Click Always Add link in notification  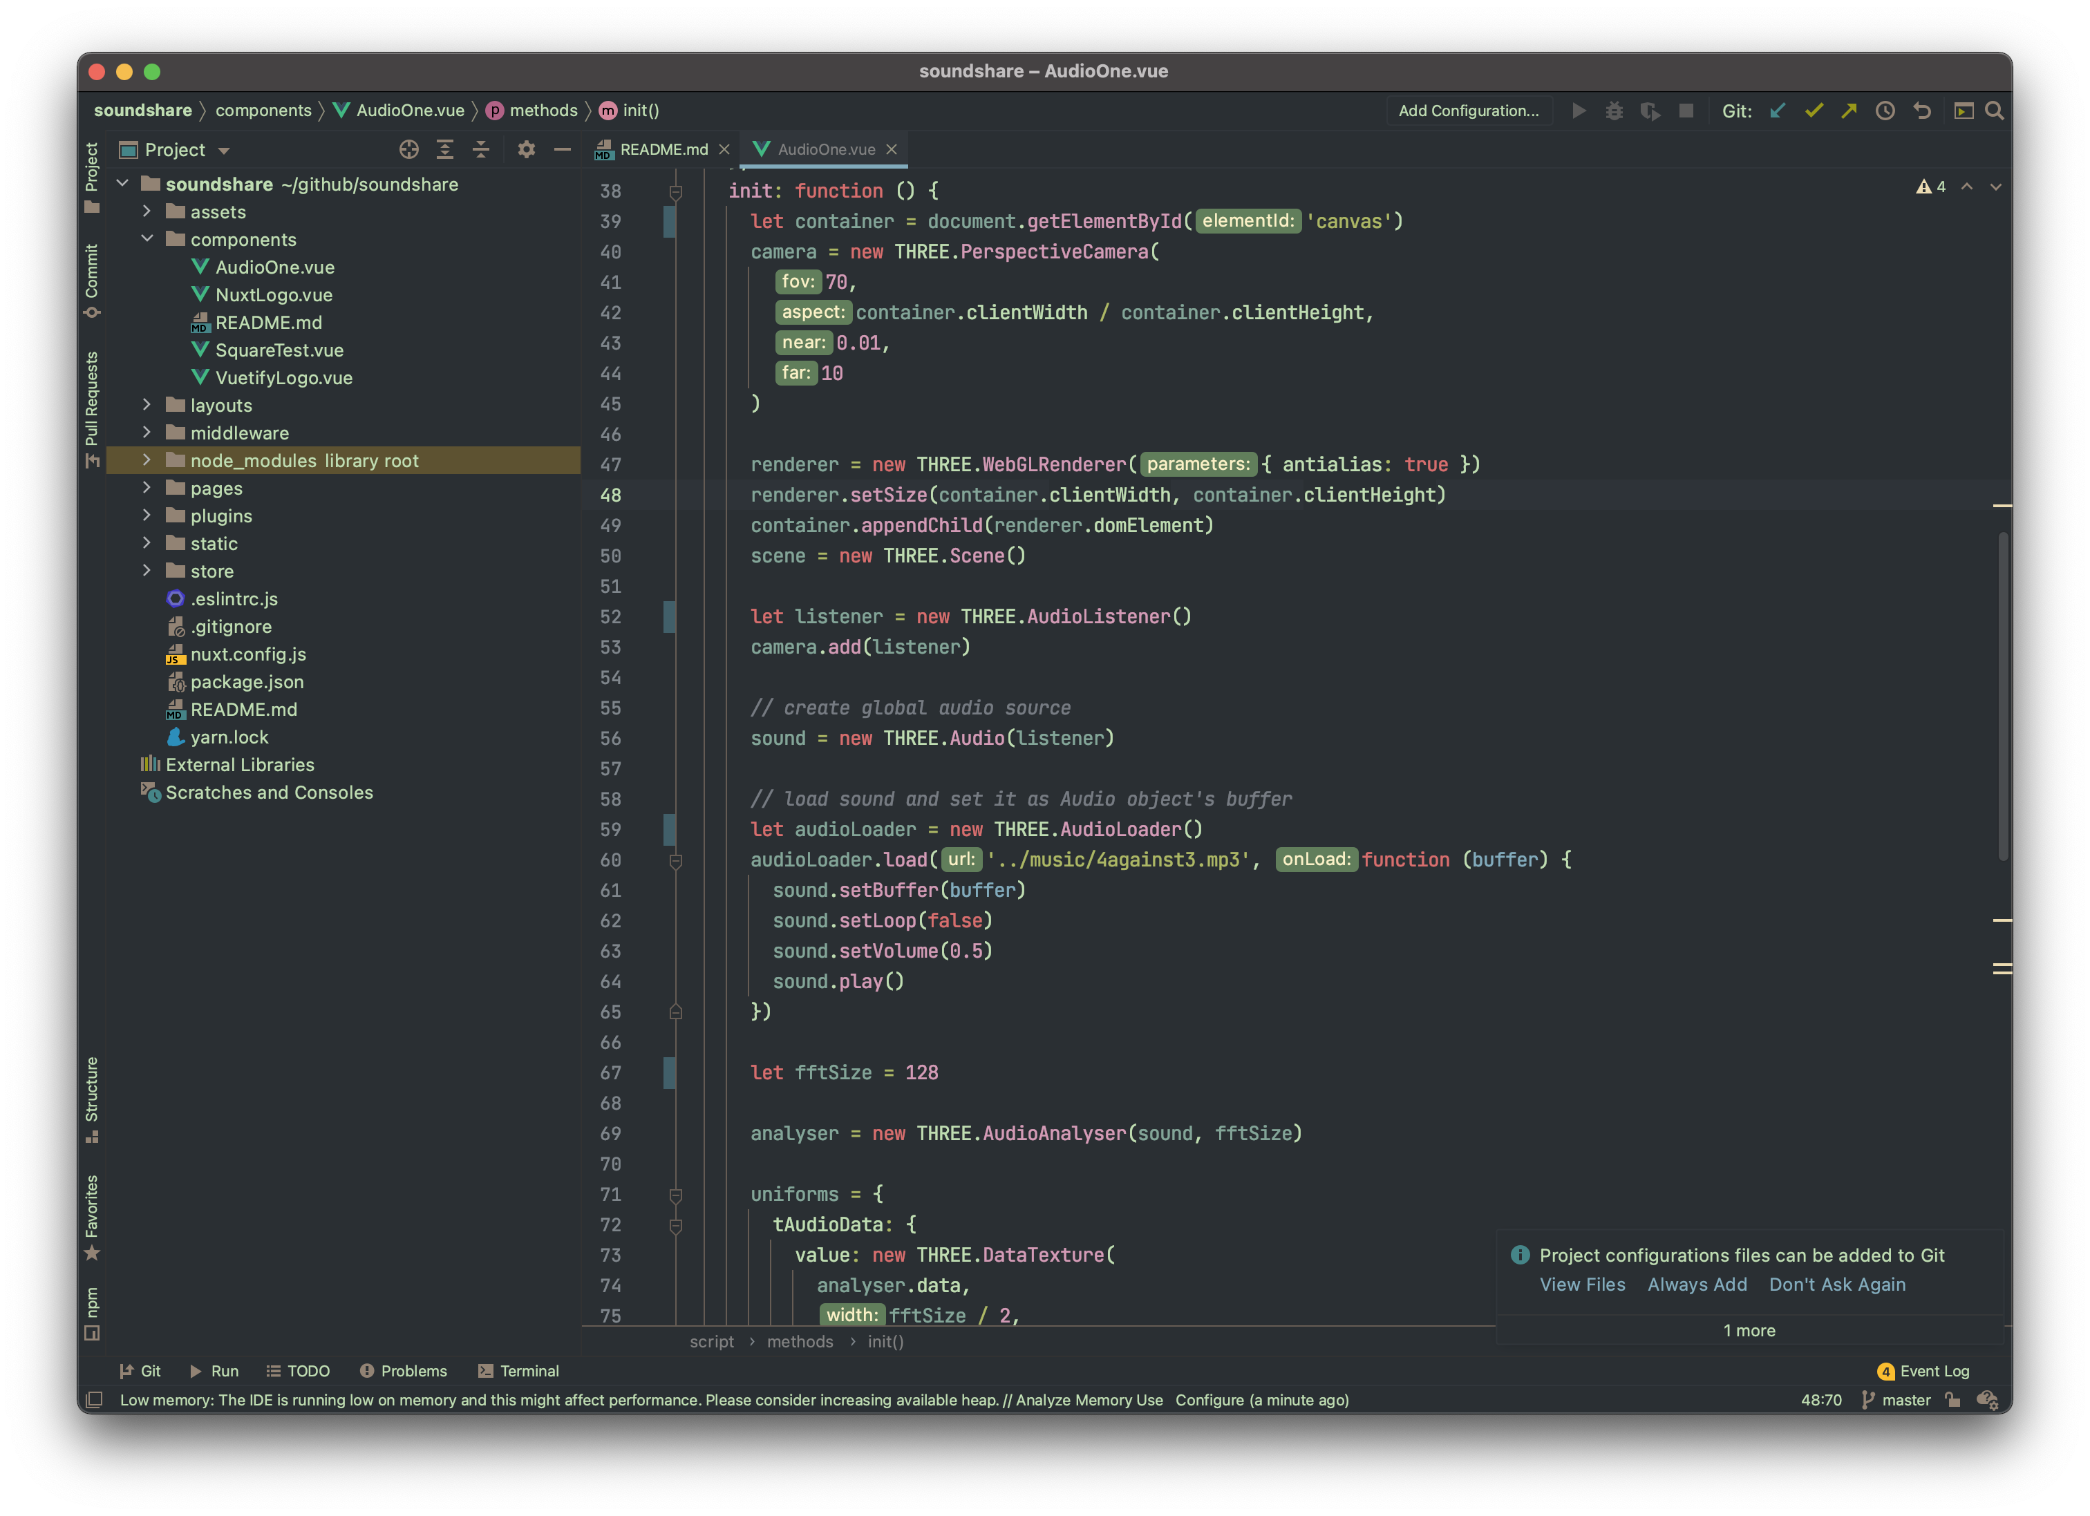coord(1697,1284)
